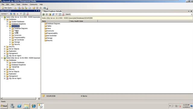This screenshot has height=109, width=193.
Task: Click Synonyms in the details list
Action: 49,31
